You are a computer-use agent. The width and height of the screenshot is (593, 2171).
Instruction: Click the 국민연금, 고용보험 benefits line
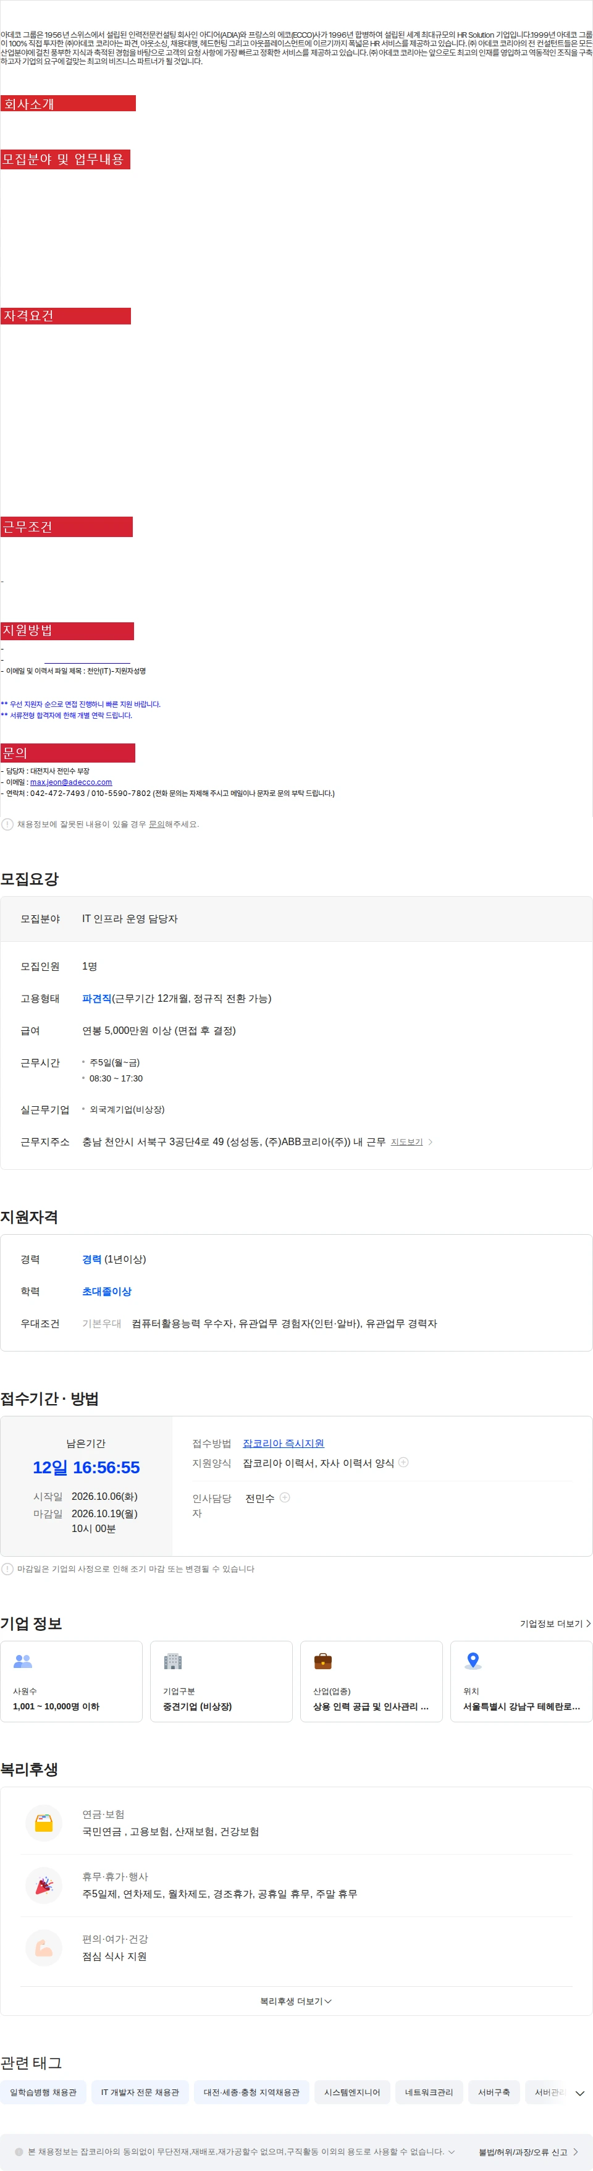pos(171,1832)
